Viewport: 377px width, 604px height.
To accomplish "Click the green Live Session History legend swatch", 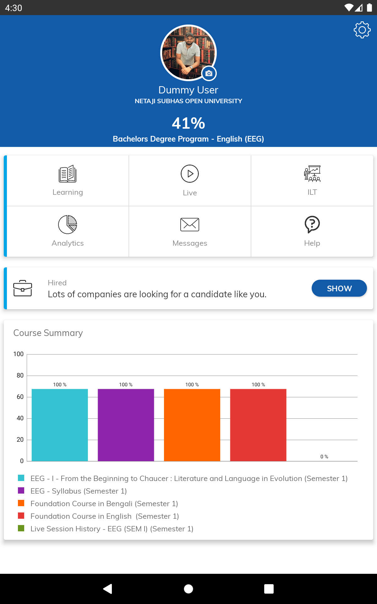I will point(21,528).
